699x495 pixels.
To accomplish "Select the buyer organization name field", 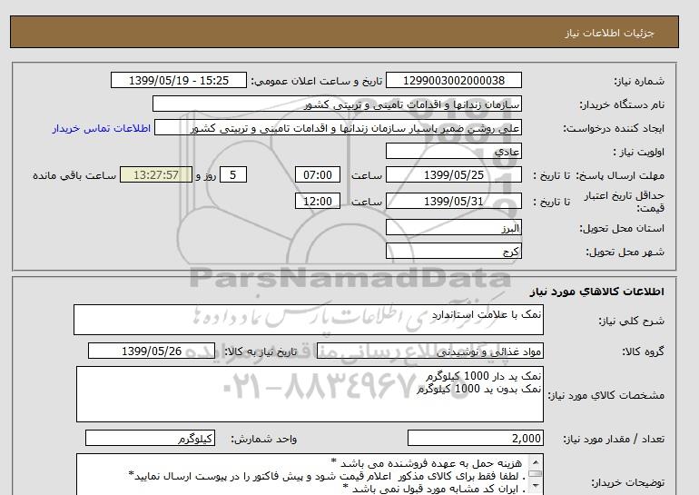I will click(337, 104).
